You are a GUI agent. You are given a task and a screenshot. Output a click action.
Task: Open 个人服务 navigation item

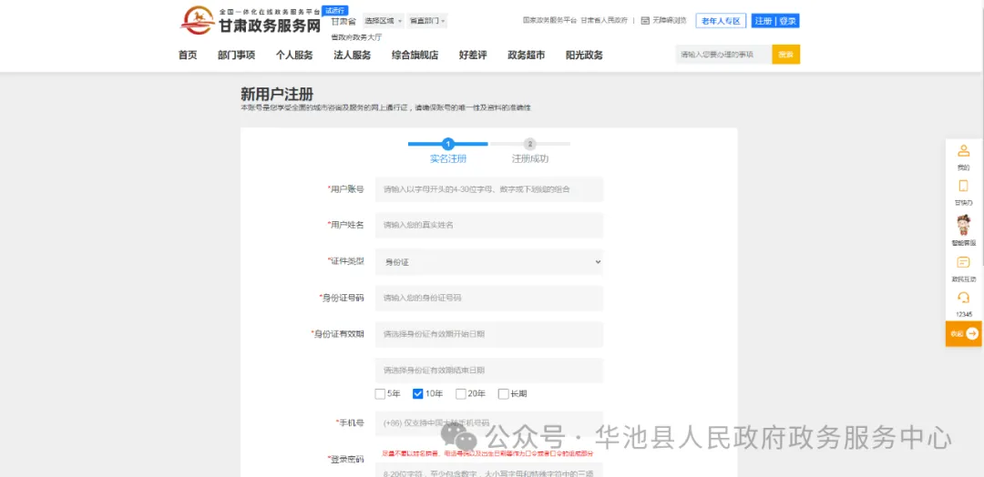click(294, 56)
